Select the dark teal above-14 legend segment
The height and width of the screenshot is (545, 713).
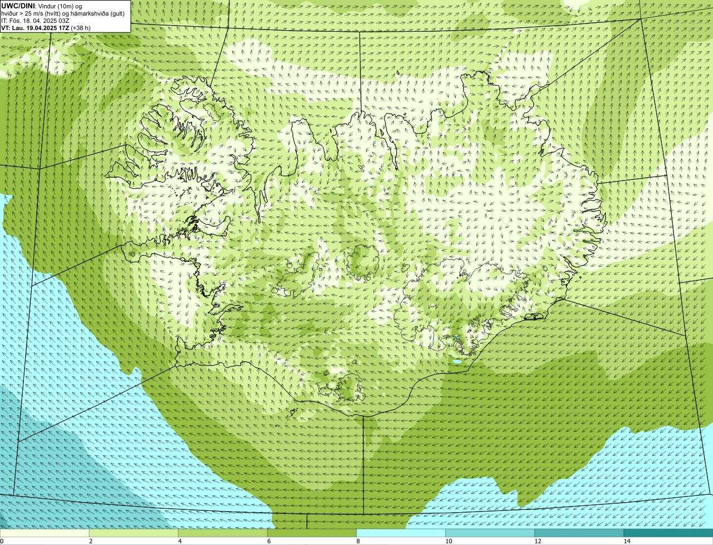tap(668, 533)
